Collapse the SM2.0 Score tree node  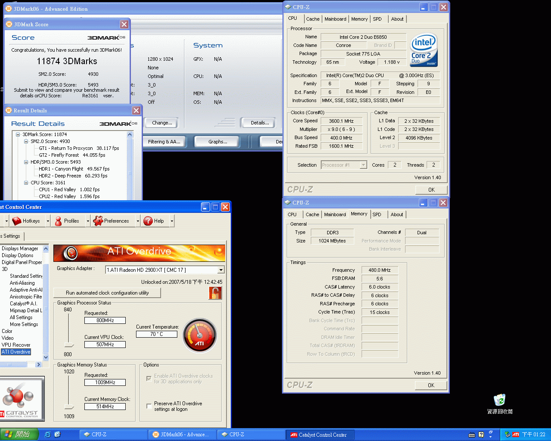[26, 141]
